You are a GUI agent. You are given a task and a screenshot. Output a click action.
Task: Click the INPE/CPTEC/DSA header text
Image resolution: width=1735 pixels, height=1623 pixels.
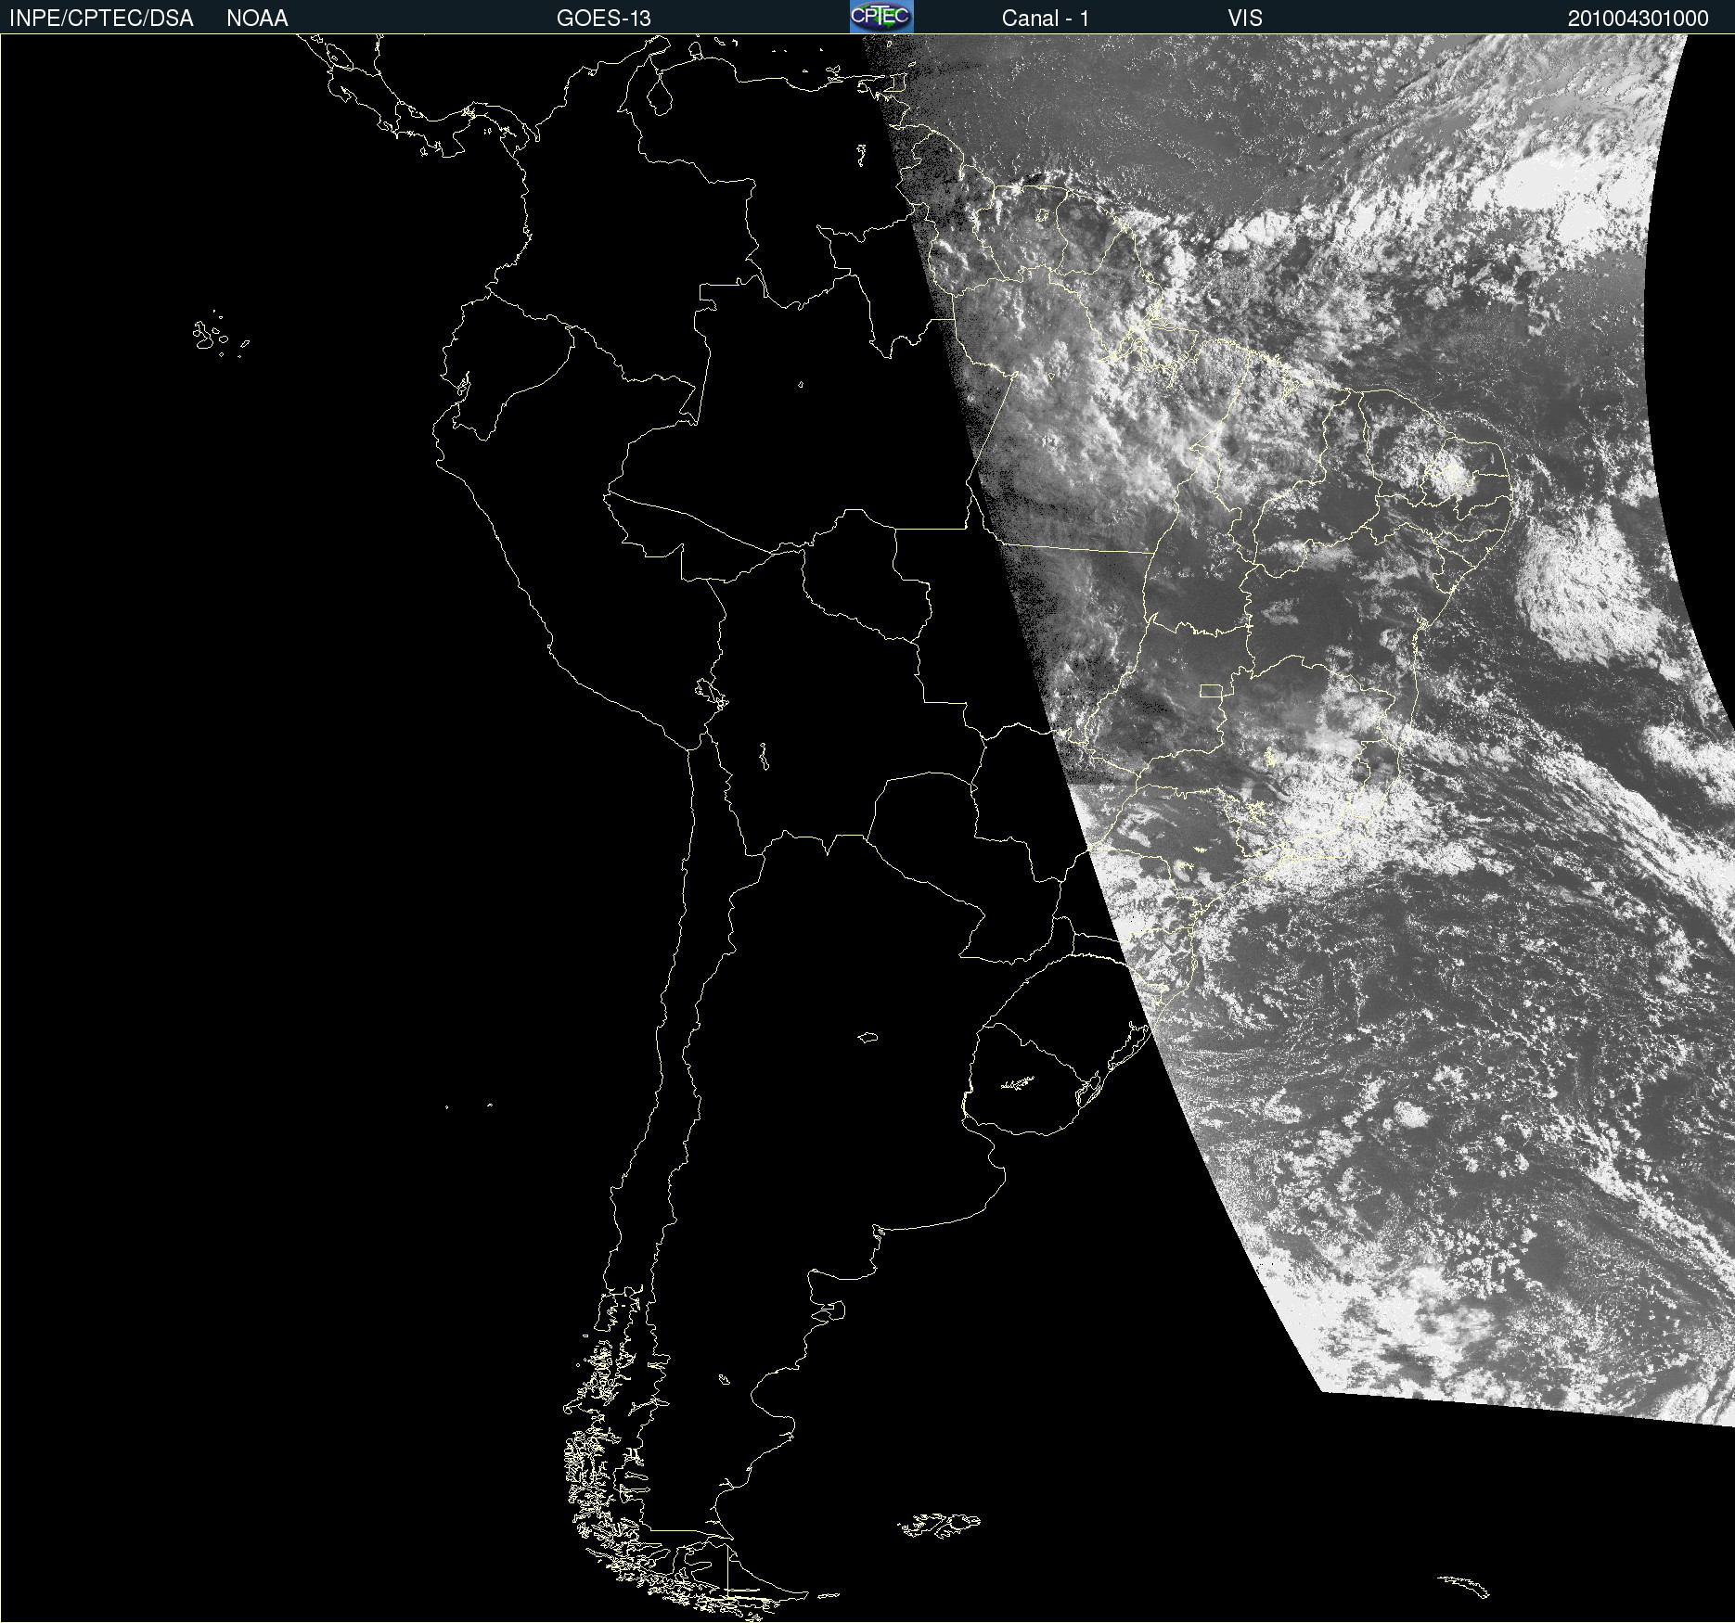(101, 19)
